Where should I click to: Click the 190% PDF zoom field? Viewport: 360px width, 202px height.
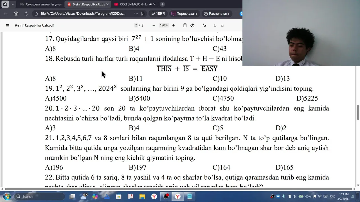[x=164, y=25]
